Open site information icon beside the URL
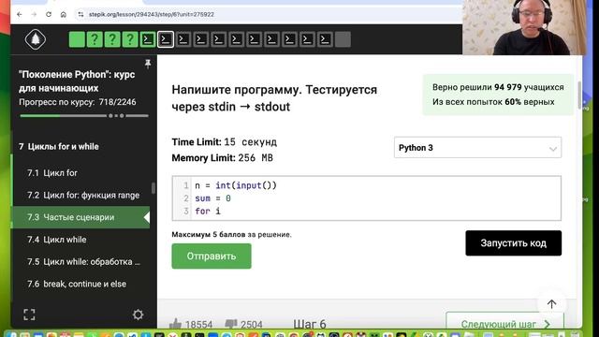 tap(80, 15)
